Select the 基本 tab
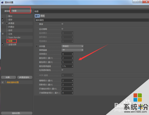The height and width of the screenshot is (115, 149). pyautogui.click(x=37, y=16)
